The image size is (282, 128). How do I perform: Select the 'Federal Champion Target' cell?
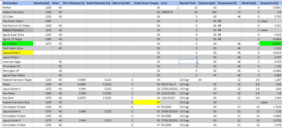pyautogui.click(x=18, y=80)
